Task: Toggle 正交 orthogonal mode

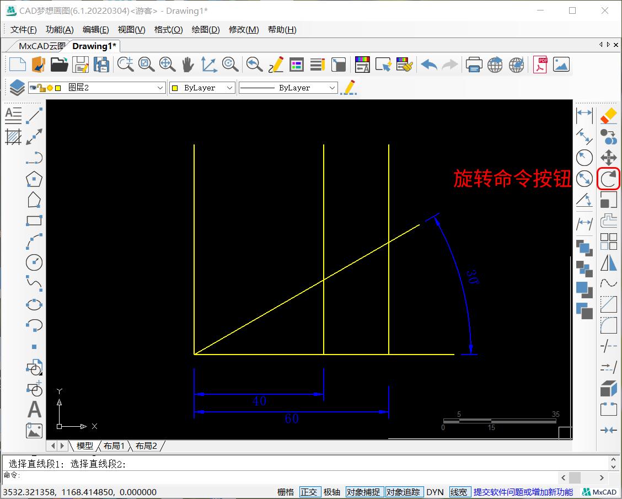Action: point(310,492)
